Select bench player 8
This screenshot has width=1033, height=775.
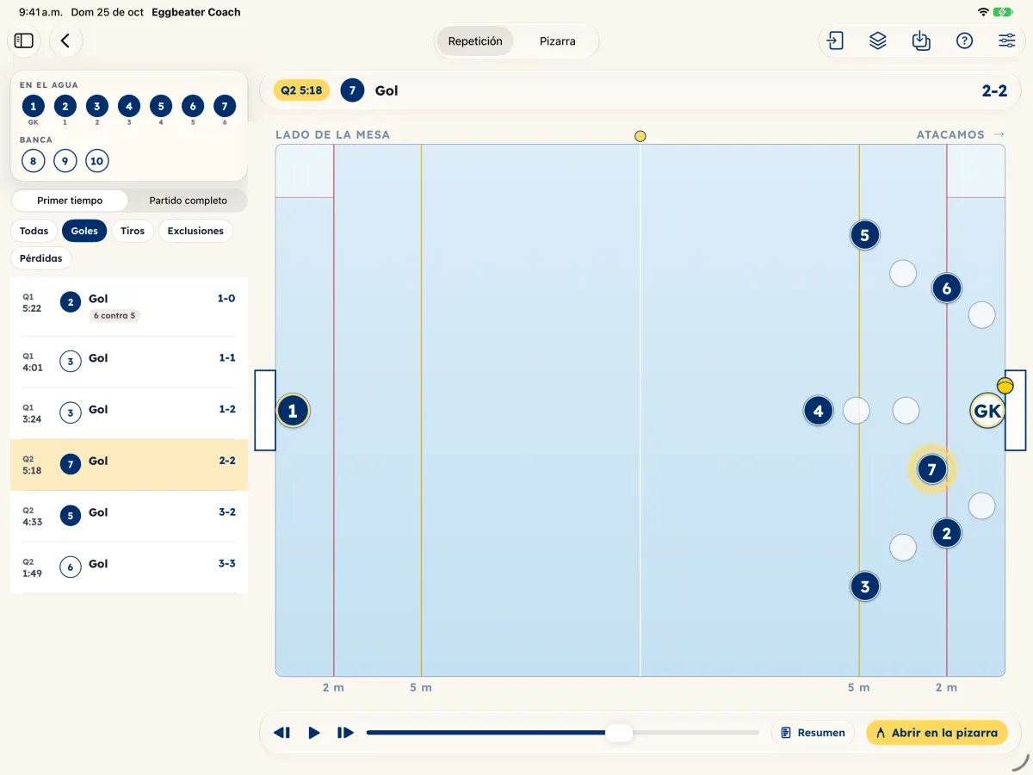(x=33, y=161)
